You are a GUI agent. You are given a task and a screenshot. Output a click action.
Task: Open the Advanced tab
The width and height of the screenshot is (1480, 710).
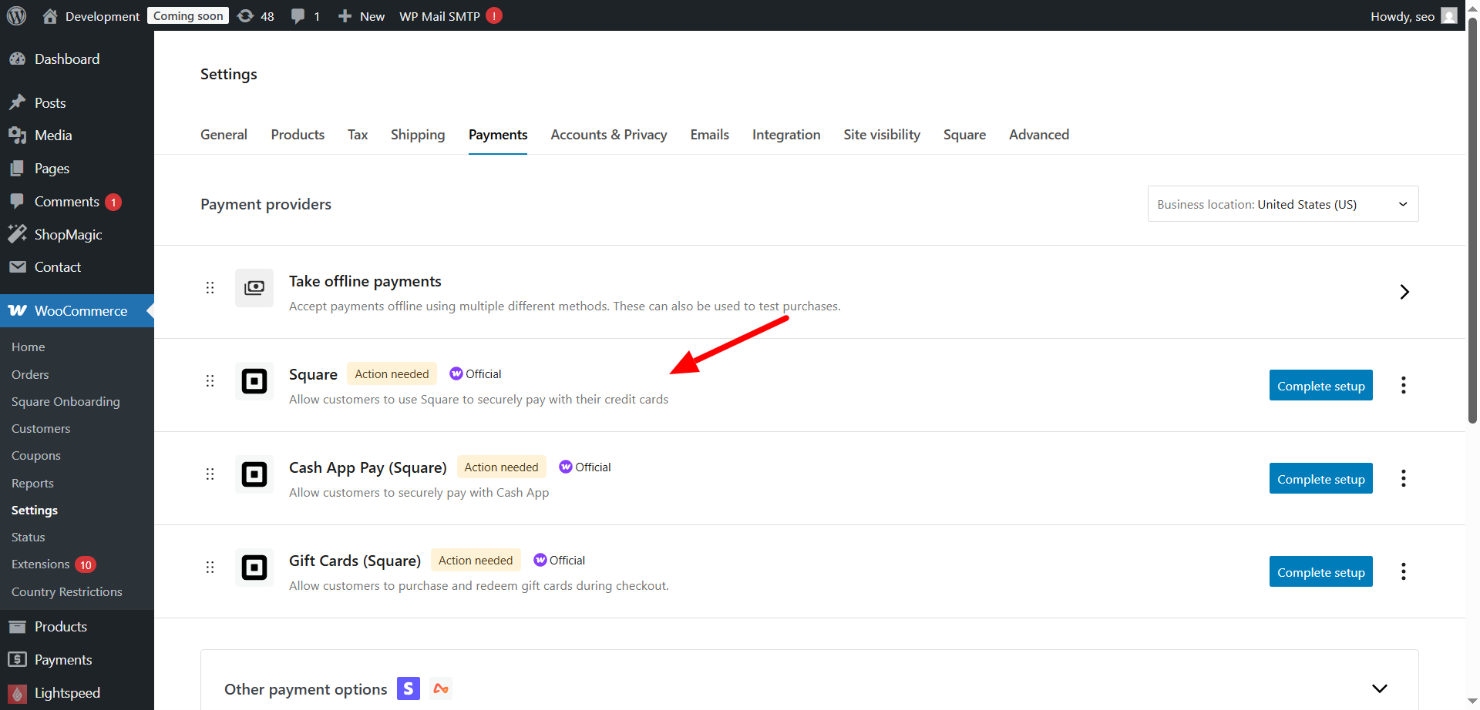click(1039, 135)
